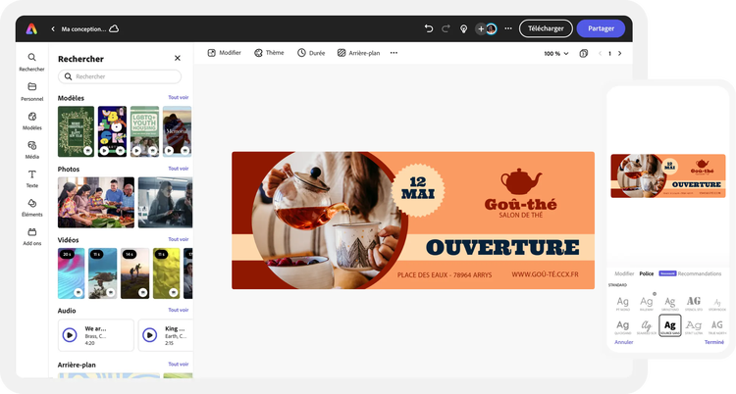Viewport: 736px width, 394px height.
Task: Focus the Rechercher search field
Action: pos(120,76)
